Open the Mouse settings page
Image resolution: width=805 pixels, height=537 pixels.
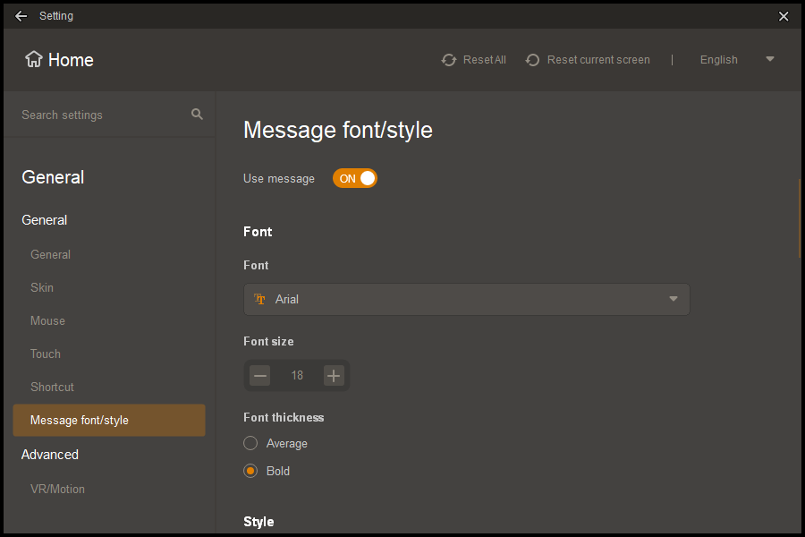(47, 320)
